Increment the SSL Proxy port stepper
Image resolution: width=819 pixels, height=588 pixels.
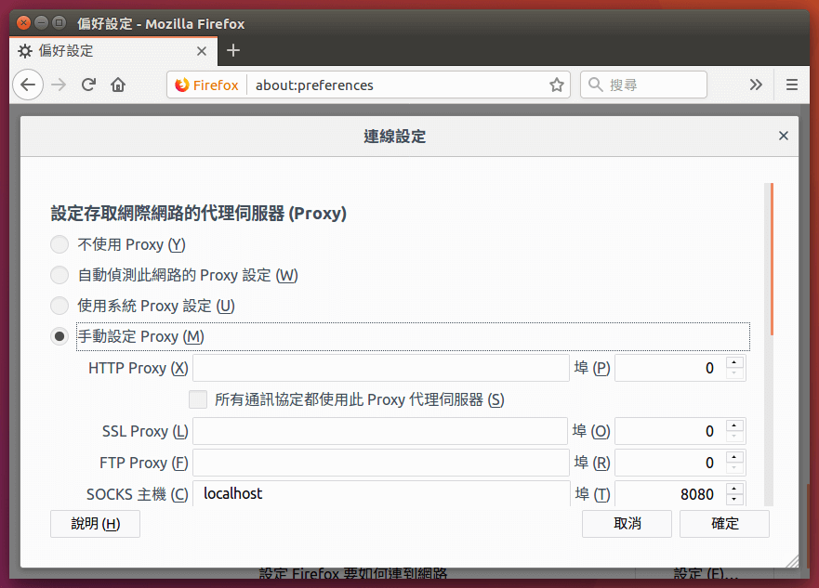(x=734, y=426)
